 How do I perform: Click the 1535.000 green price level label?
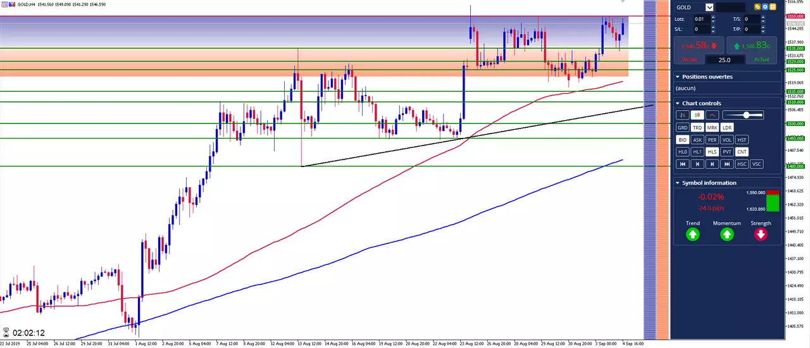pyautogui.click(x=795, y=48)
